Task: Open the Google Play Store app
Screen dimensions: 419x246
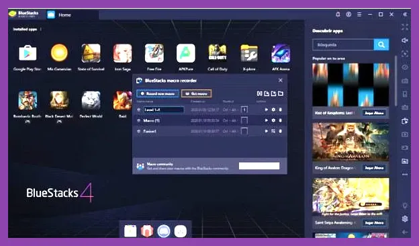Action: pos(28,53)
